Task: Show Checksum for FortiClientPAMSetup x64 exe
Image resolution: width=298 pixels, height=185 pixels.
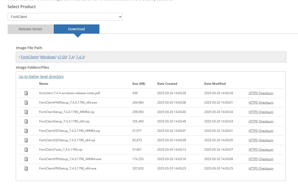Action: (x=266, y=103)
